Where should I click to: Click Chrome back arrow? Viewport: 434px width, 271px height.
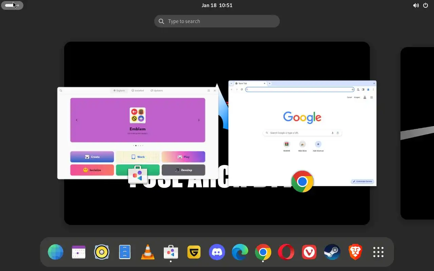point(232,89)
